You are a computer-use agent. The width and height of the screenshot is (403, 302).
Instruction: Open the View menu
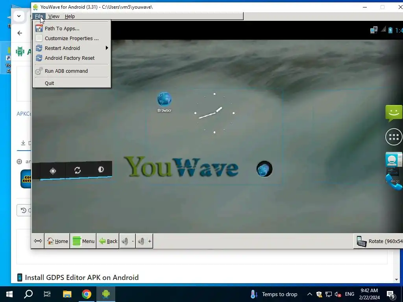(54, 16)
